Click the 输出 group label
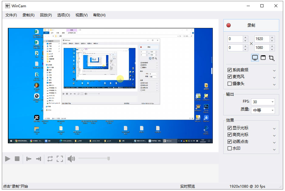285x191 pixels. point(230,94)
